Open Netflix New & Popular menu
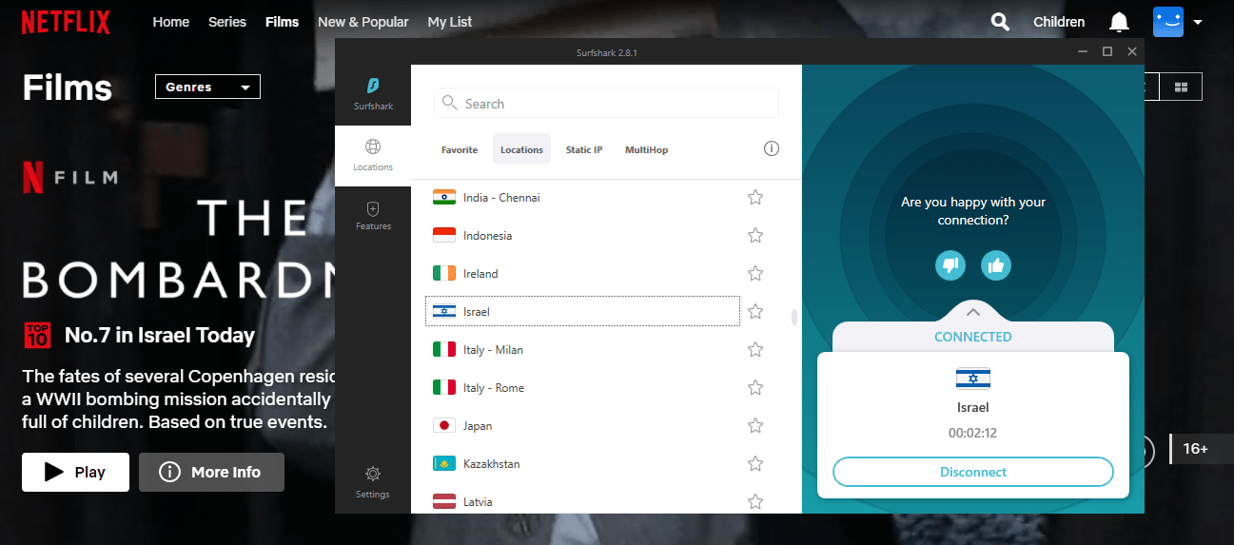The width and height of the screenshot is (1234, 545). coord(363,22)
